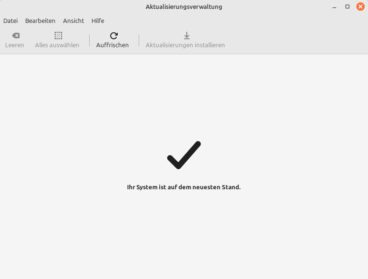The image size is (368, 279).
Task: Click the 'Ihr System ist auf dem neuesten Stand' message
Action: tap(184, 187)
